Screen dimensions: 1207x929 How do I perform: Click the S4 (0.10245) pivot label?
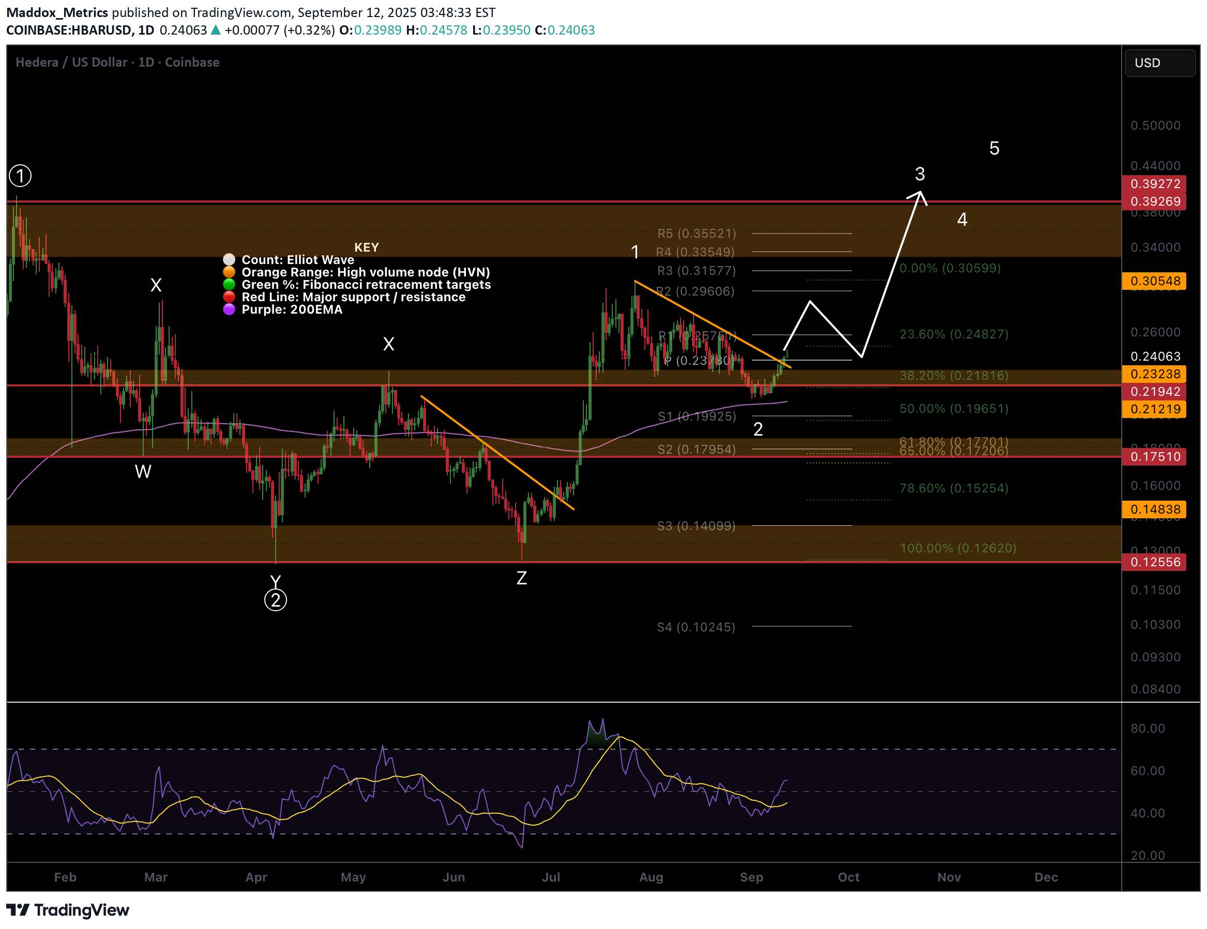[697, 627]
